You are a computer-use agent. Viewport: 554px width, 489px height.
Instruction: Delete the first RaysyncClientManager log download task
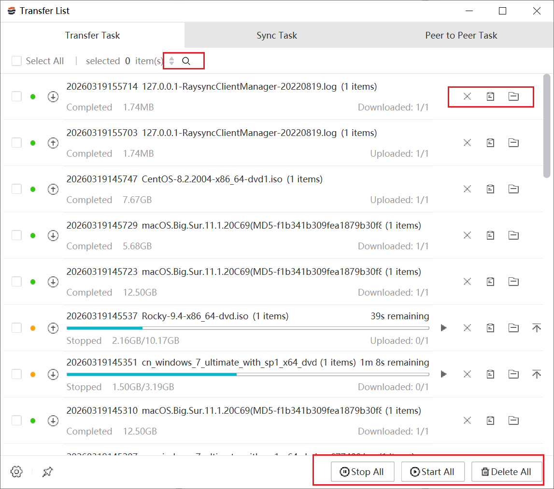tap(467, 96)
